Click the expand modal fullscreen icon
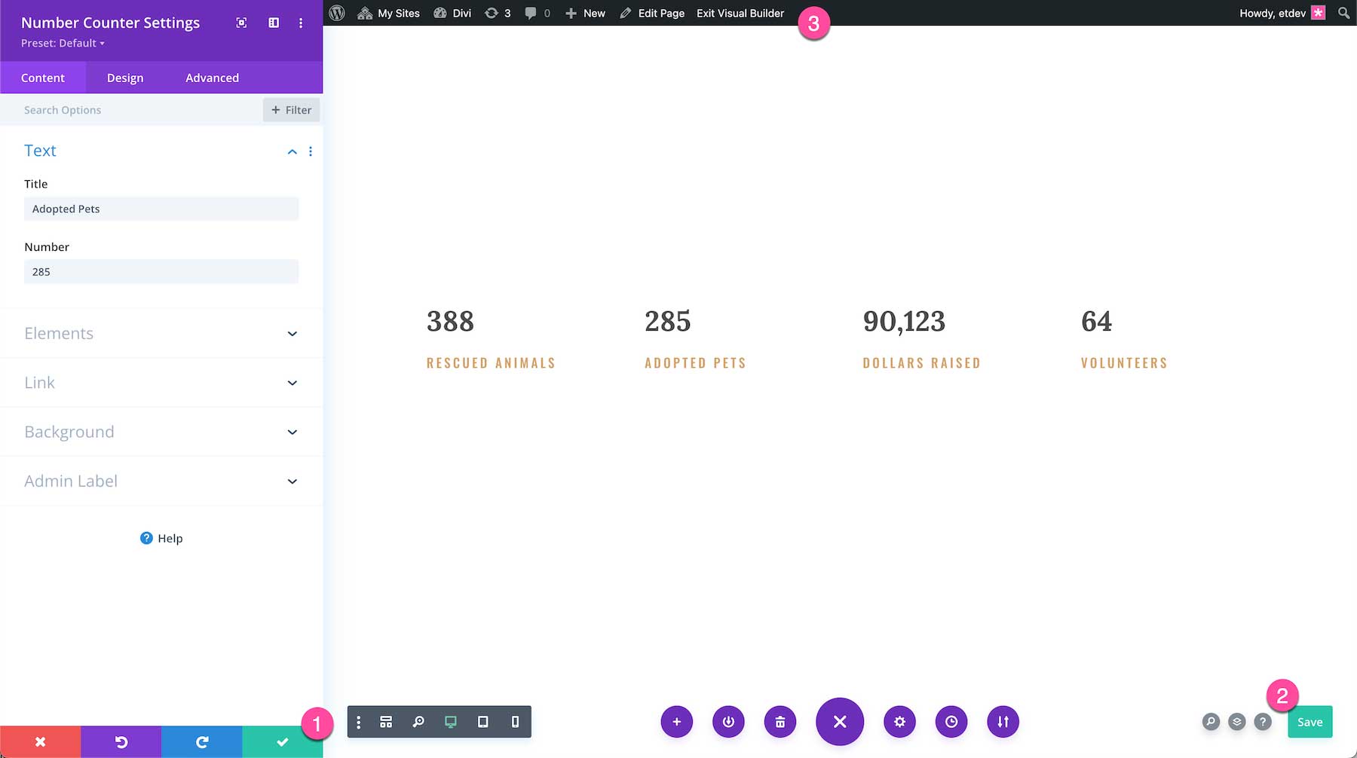The height and width of the screenshot is (758, 1357). [x=241, y=23]
